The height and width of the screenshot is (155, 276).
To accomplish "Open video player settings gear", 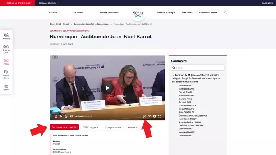I will tap(155, 116).
